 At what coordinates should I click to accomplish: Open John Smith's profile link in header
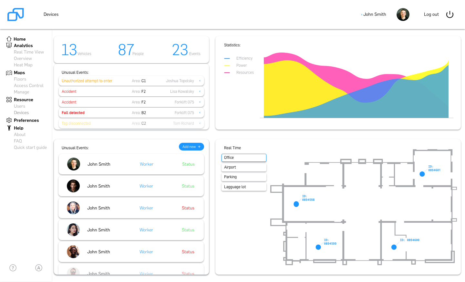click(x=374, y=14)
